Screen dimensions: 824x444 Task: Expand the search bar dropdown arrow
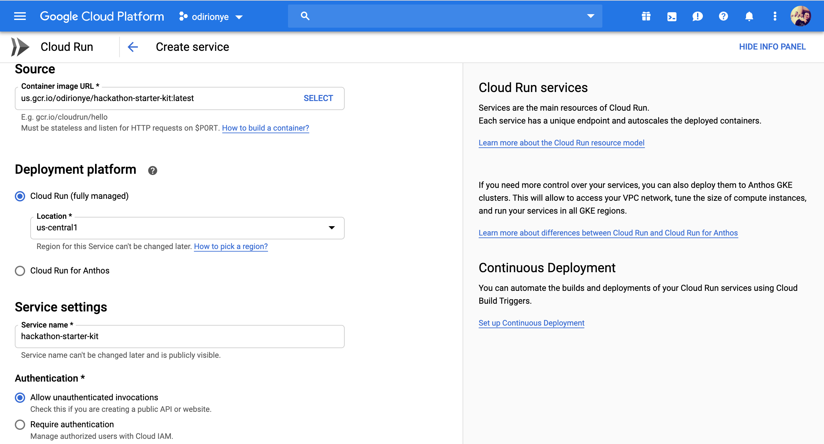tap(590, 16)
